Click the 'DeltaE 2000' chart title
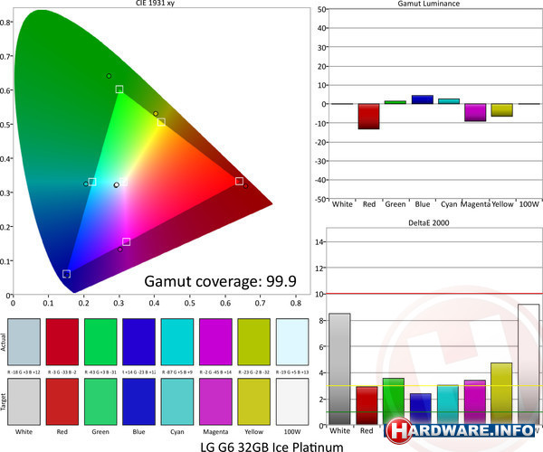This screenshot has width=543, height=452. coord(429,223)
